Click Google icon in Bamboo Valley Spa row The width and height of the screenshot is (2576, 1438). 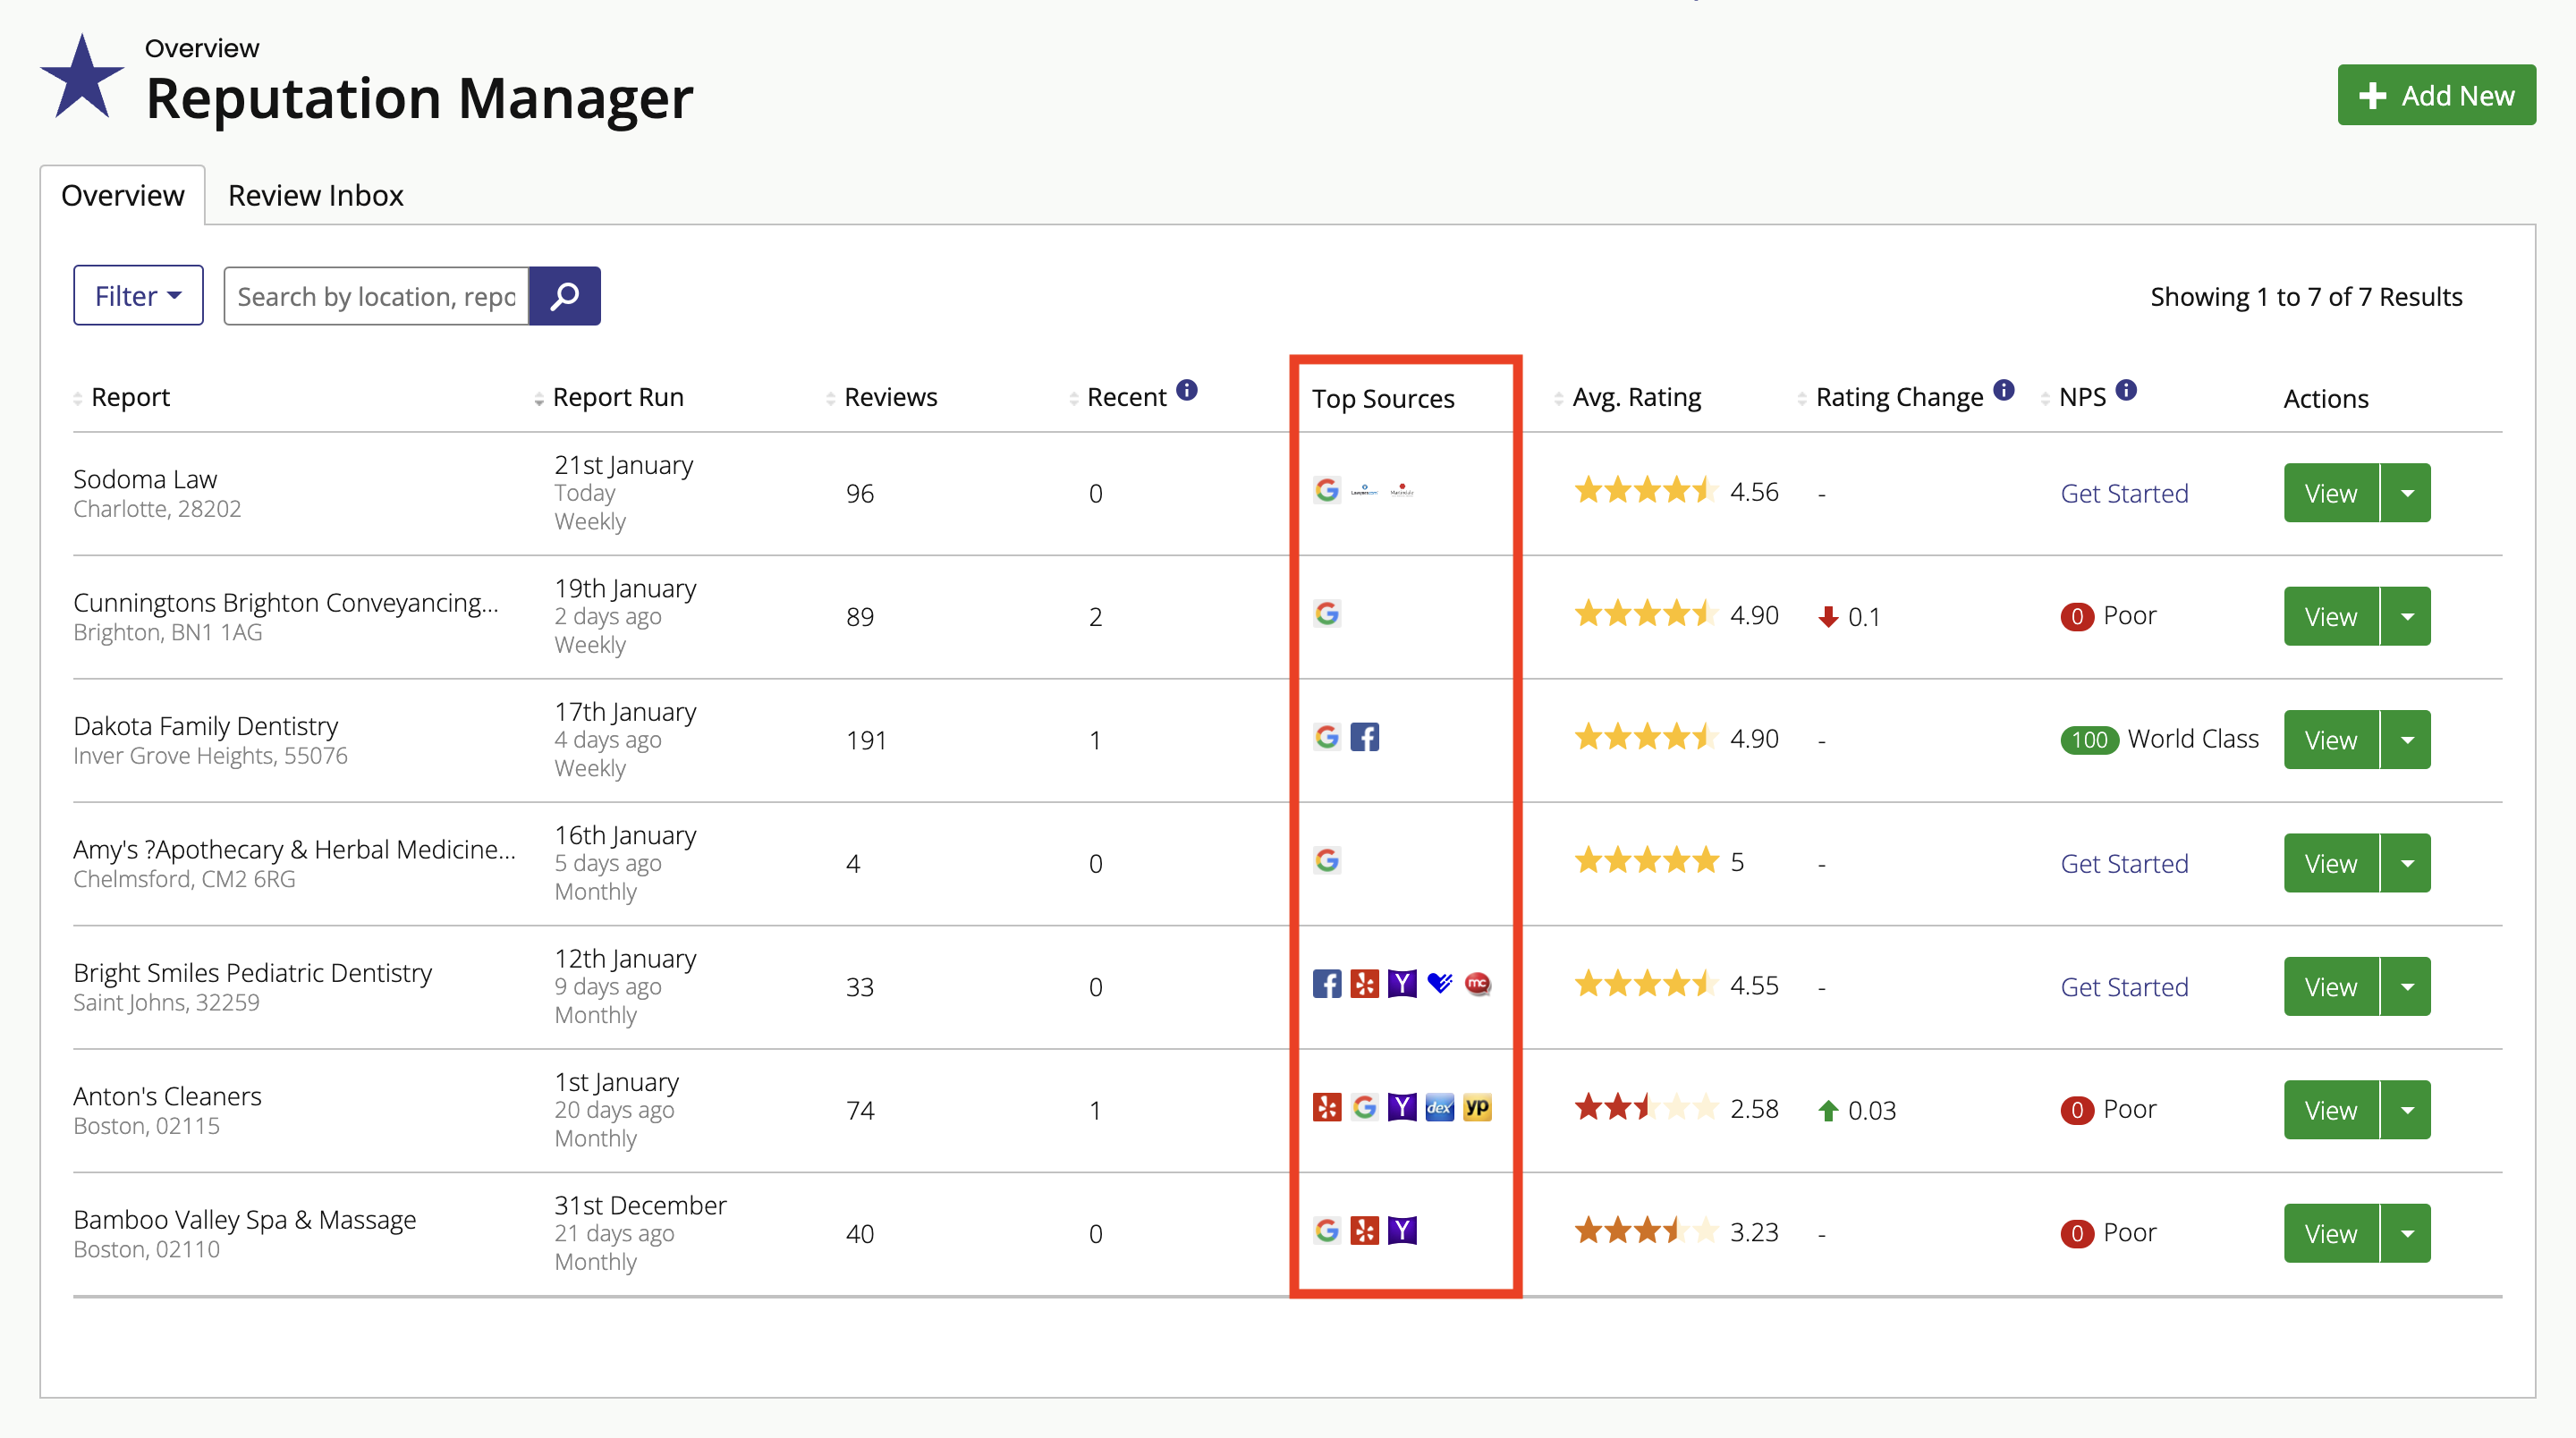tap(1327, 1230)
